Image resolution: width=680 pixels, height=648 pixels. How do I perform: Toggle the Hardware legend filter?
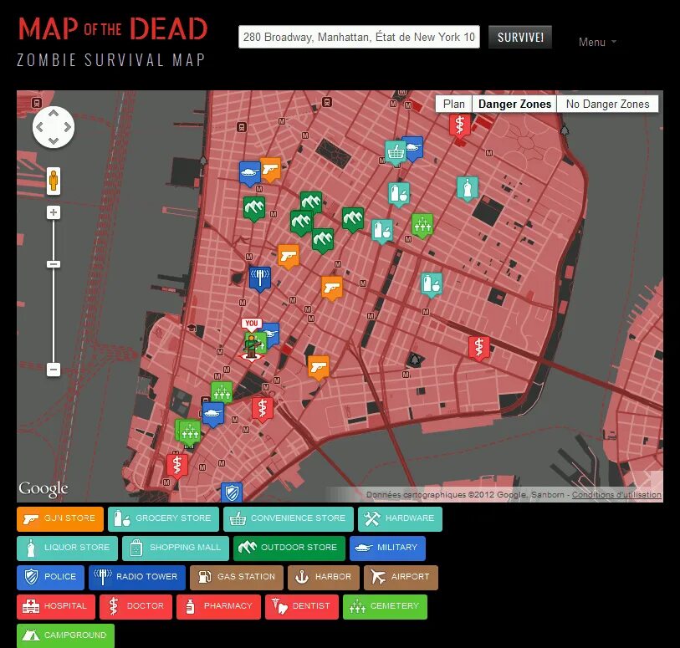(400, 519)
